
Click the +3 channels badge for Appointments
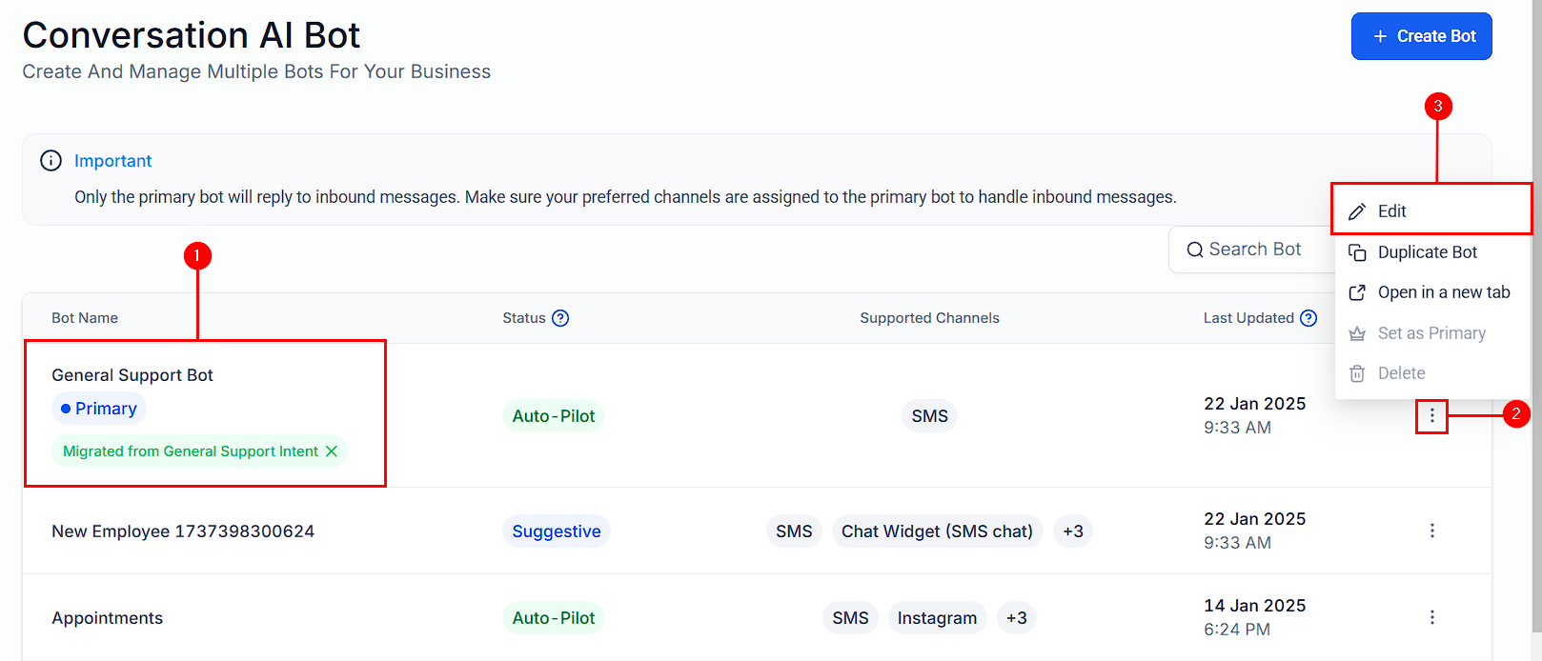tap(1016, 618)
